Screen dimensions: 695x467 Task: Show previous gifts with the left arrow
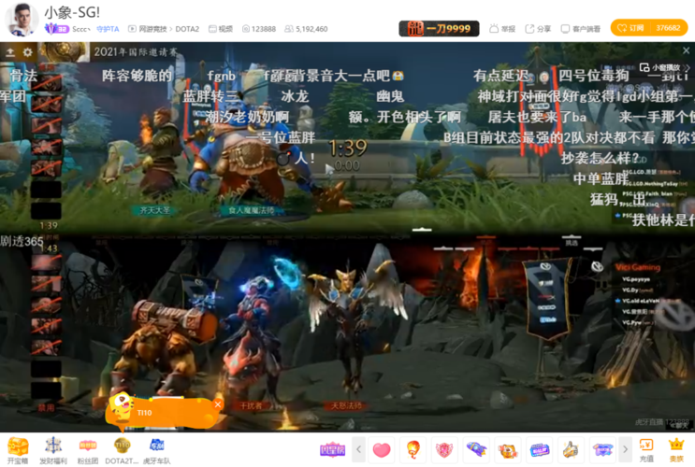[358, 450]
